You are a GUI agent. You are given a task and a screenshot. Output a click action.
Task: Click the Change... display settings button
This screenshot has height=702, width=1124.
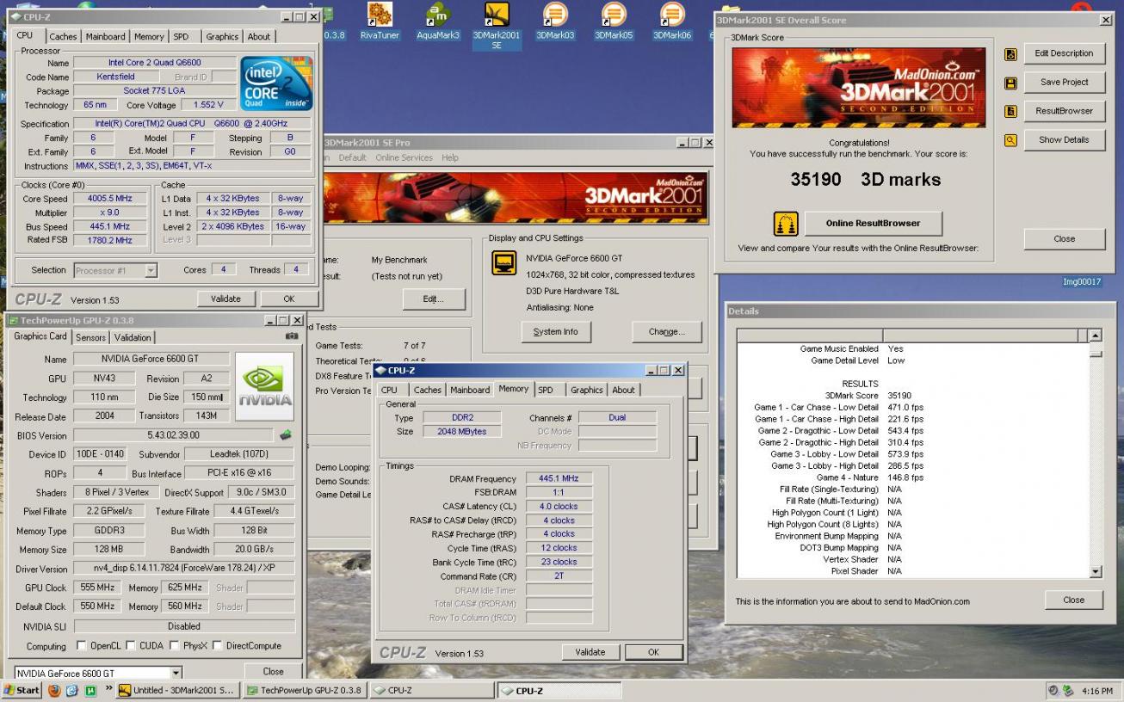point(666,331)
